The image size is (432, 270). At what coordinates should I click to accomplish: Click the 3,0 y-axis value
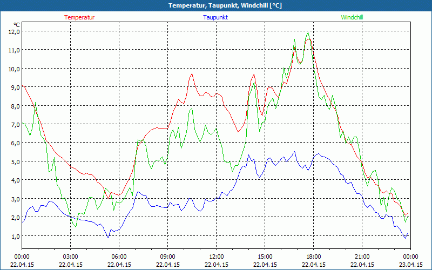(x=16, y=199)
